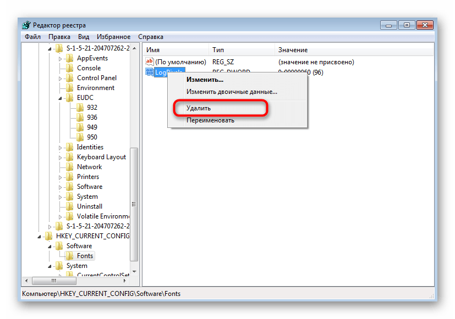
Task: Close the Registry Editor window
Action: coord(425,25)
